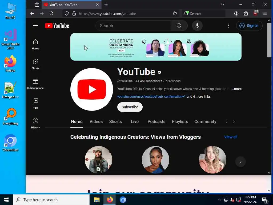The height and width of the screenshot is (205, 273).
Task: Open File Explorer from the taskbar
Action: (97, 200)
